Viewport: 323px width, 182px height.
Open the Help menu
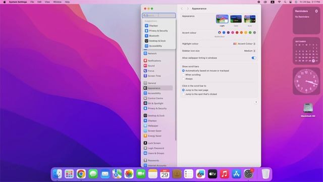tap(67, 2)
